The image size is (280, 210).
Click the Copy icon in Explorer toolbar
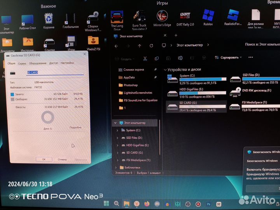(x=157, y=59)
